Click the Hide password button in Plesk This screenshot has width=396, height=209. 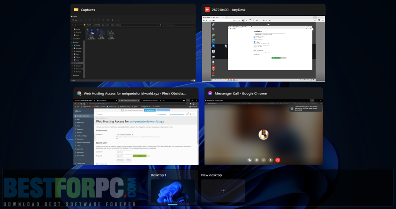point(128,160)
